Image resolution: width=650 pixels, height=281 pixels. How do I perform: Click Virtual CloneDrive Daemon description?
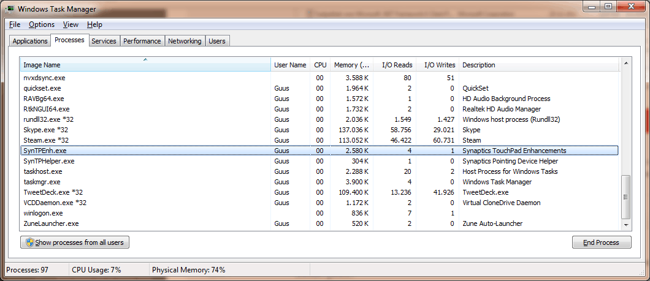(x=501, y=203)
